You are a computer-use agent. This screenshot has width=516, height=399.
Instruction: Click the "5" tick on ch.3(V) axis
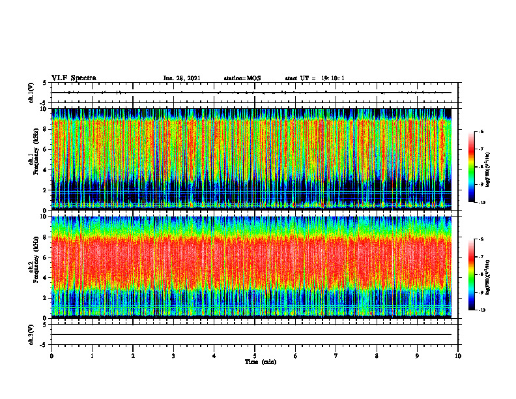tap(44, 325)
